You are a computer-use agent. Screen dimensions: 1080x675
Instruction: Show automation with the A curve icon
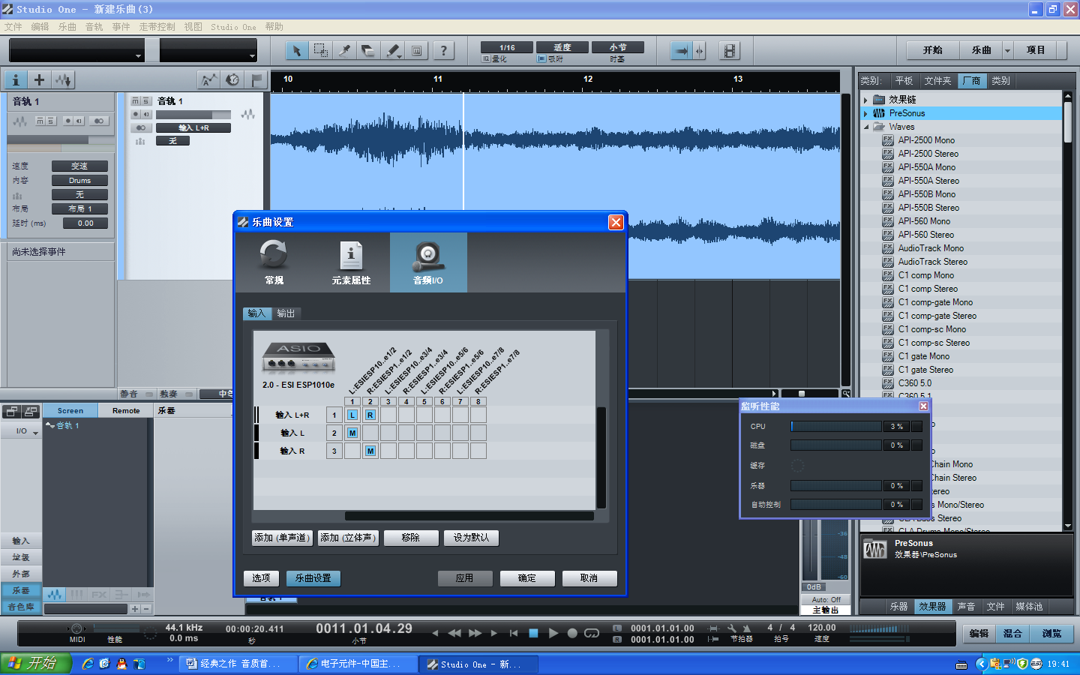pos(208,79)
